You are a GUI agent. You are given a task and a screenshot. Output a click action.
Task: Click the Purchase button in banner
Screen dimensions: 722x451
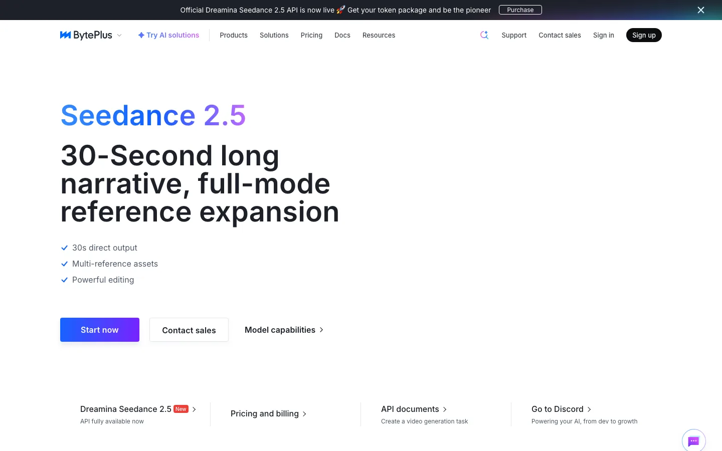[x=520, y=10]
